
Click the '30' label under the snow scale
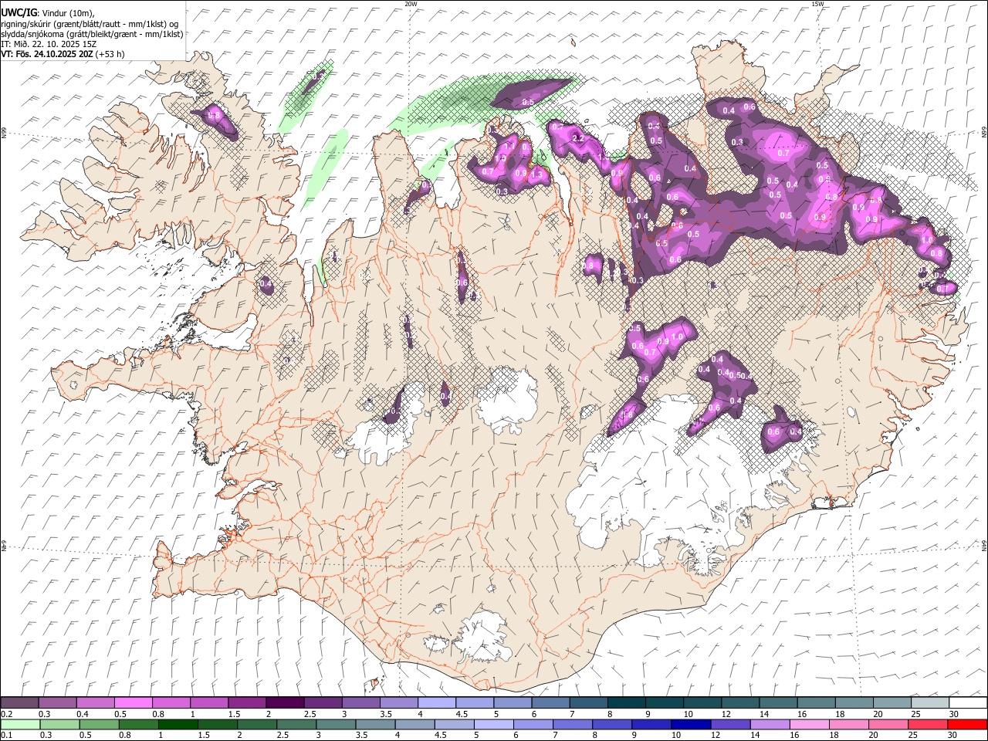(954, 714)
